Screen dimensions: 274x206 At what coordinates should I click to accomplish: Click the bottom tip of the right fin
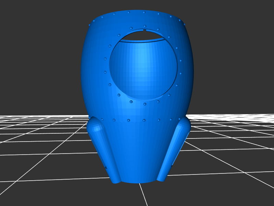point(161,178)
